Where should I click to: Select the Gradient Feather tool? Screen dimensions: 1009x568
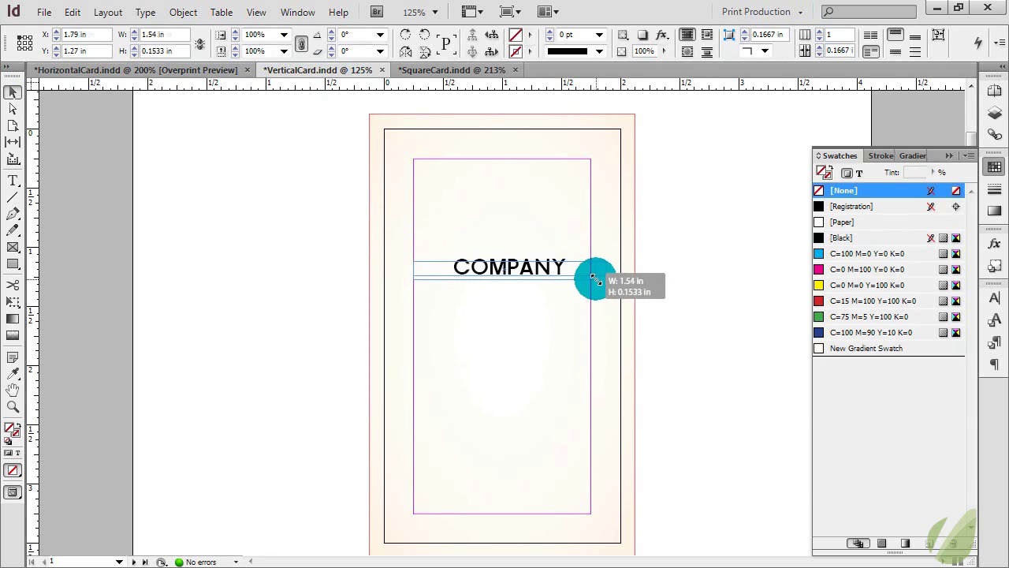tap(13, 335)
